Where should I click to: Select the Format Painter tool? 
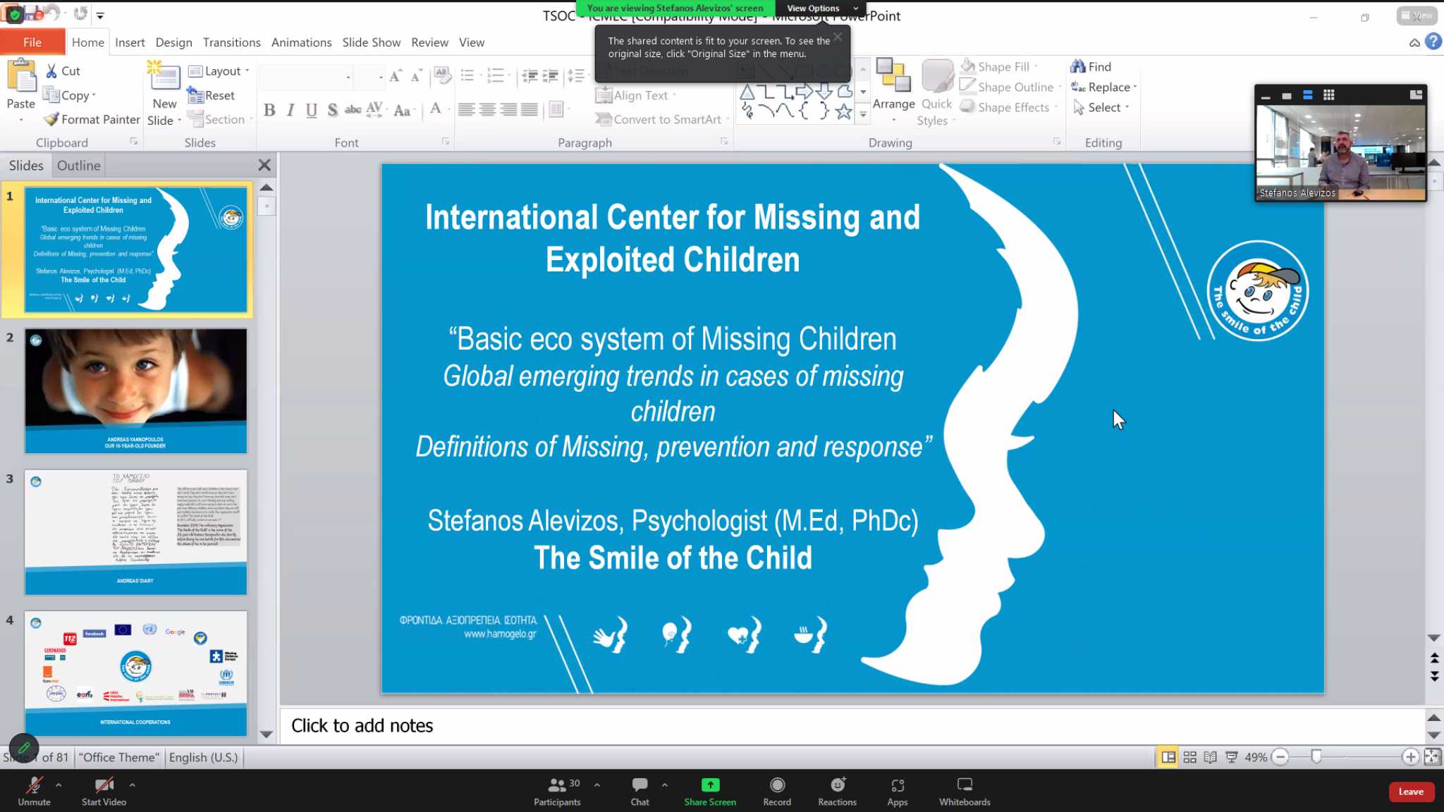[x=92, y=119]
